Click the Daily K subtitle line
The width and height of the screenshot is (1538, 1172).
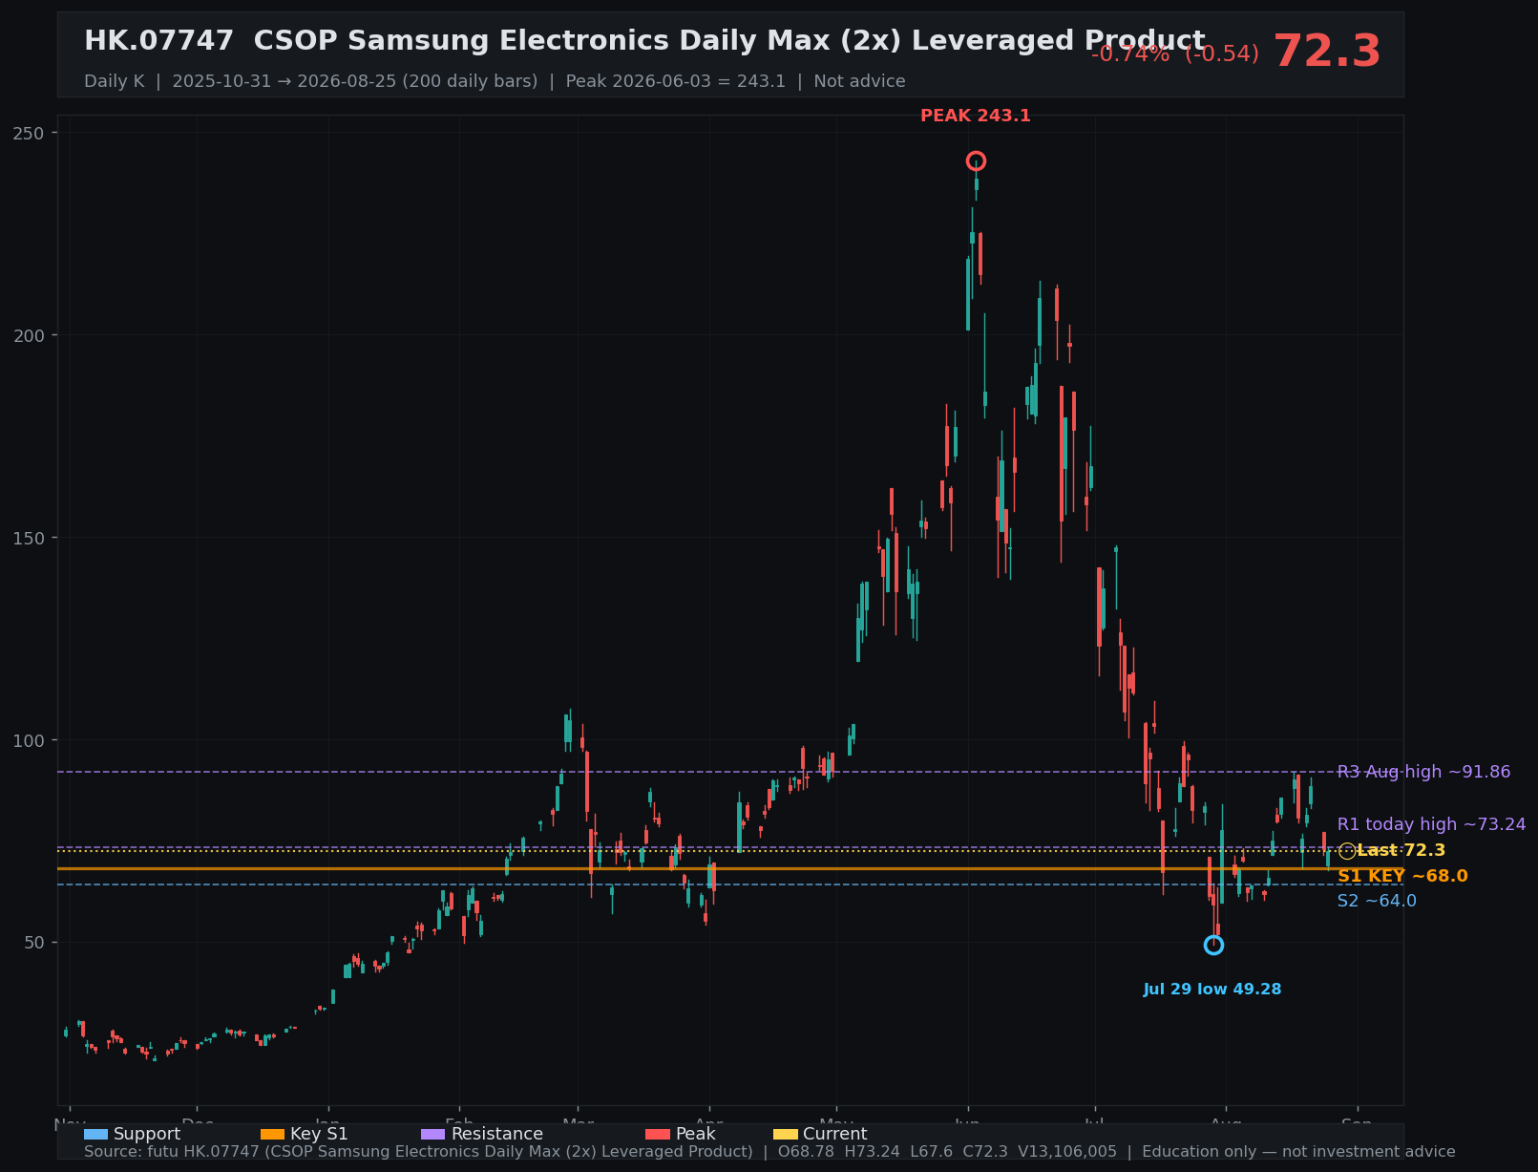(495, 81)
